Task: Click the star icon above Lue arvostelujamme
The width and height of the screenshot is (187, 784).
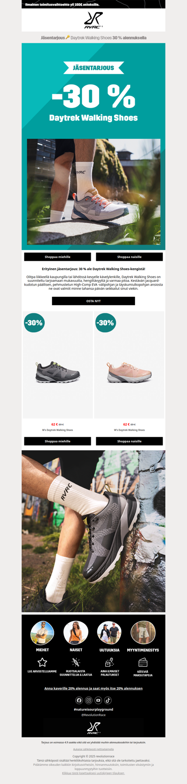Action: point(42,662)
